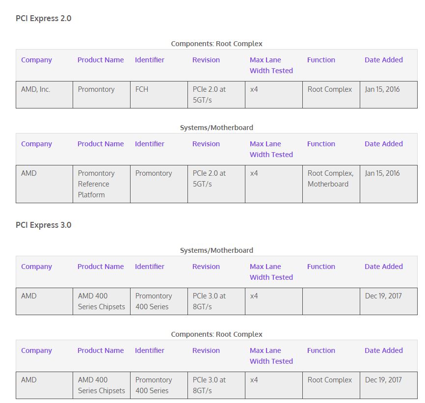The width and height of the screenshot is (425, 403).
Task: Click Function header in PCIe 2.0 Root Complex table
Action: pos(321,60)
